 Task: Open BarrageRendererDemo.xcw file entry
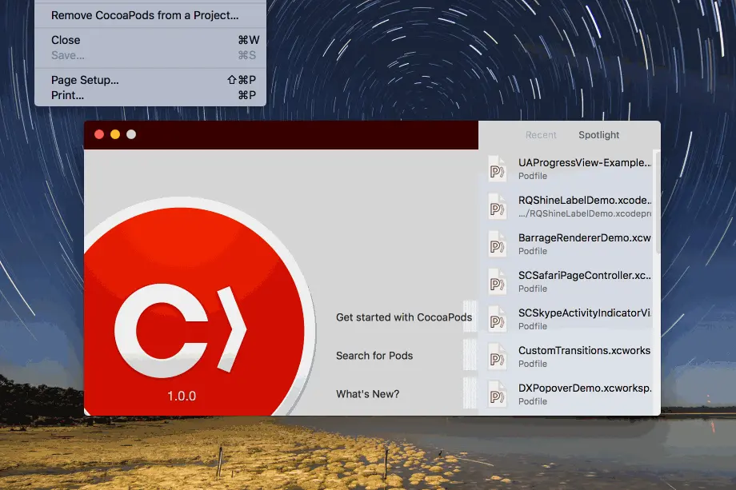(566, 244)
